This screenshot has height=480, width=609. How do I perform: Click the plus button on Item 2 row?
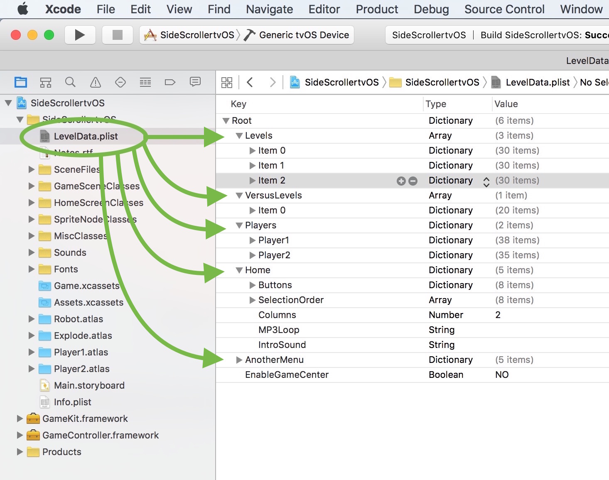(401, 181)
